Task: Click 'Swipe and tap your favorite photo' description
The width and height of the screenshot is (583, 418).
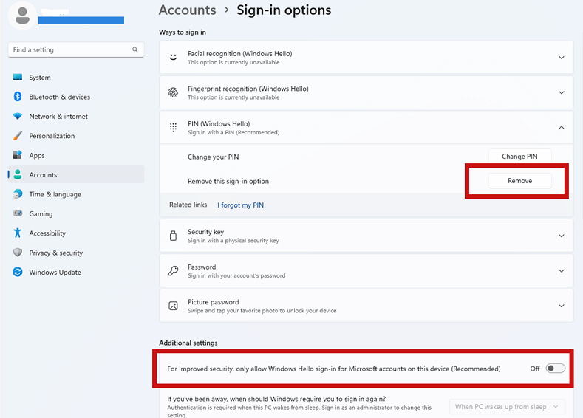Action: click(x=262, y=311)
